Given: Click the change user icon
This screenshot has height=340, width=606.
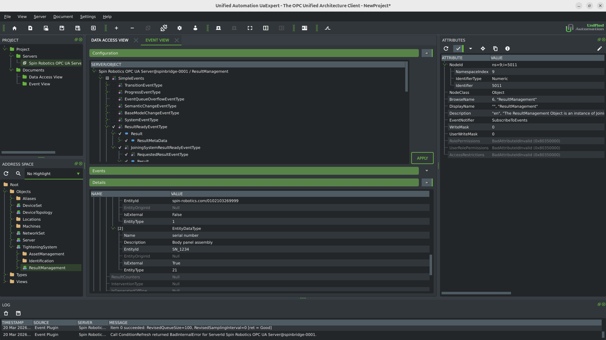Looking at the screenshot, I should pyautogui.click(x=195, y=28).
